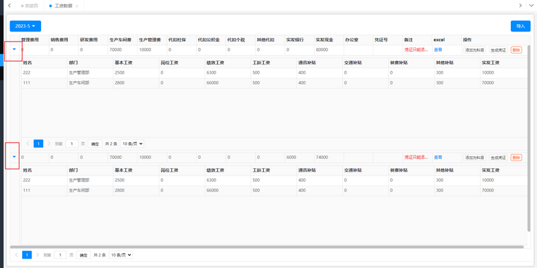The image size is (537, 268).
Task: Open 10条/页 dropdown in bottom main pagination
Action: [121, 255]
